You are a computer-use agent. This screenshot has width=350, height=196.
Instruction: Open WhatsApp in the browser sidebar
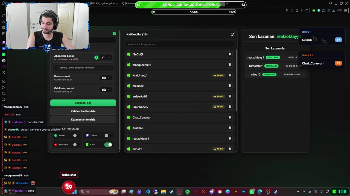point(4,54)
